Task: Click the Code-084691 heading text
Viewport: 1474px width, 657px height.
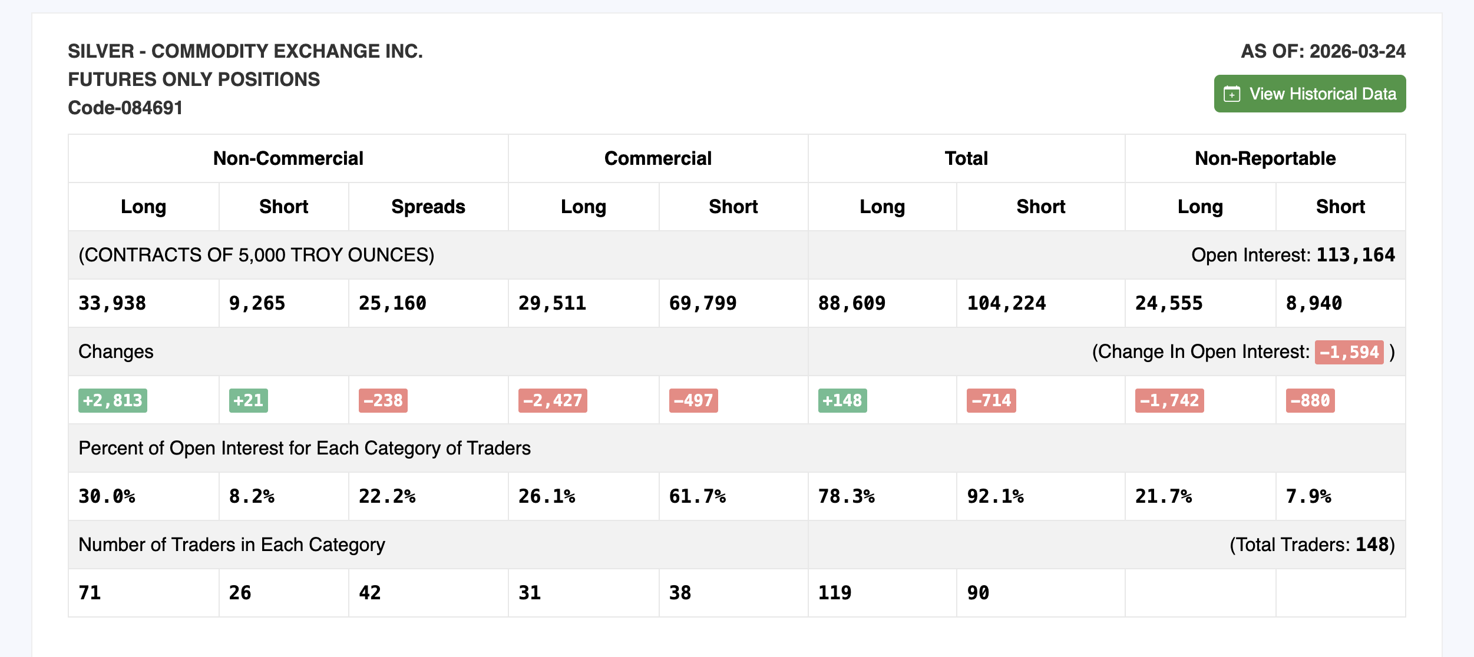Action: 125,108
